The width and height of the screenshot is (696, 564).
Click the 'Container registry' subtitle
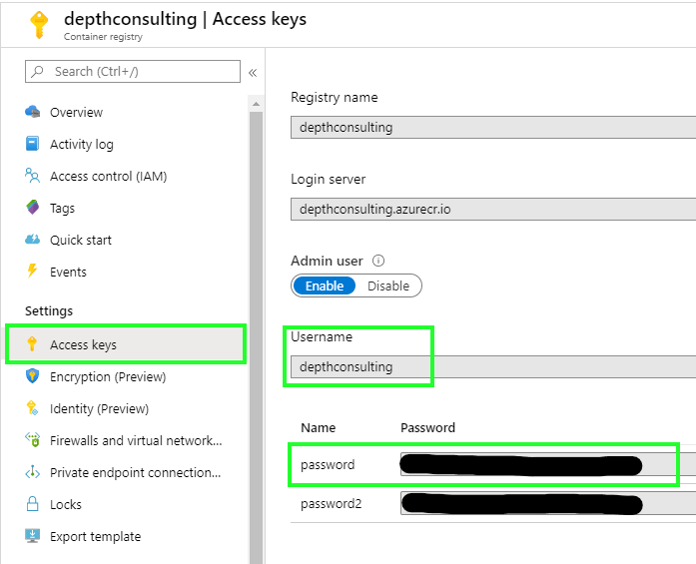point(103,37)
